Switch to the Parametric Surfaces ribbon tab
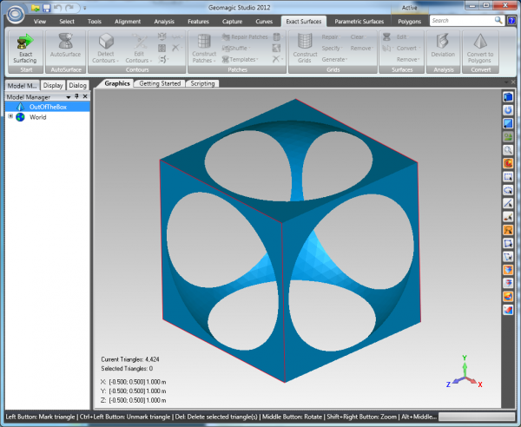 point(358,21)
